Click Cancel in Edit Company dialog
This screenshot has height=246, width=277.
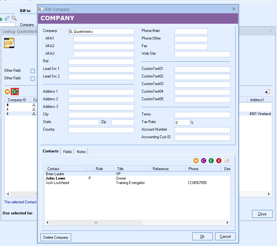click(x=225, y=237)
